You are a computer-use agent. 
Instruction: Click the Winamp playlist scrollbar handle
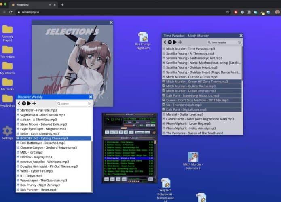[155, 142]
